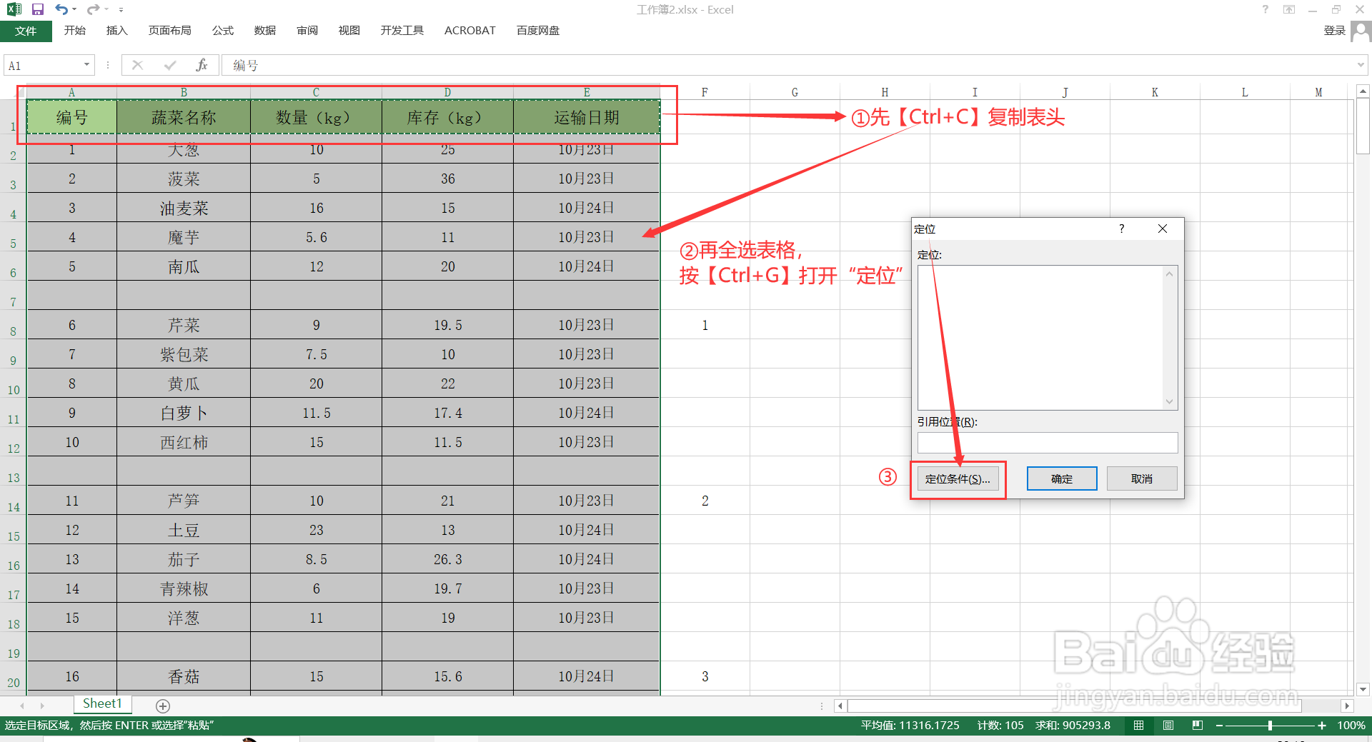This screenshot has width=1372, height=742.
Task: Click vertical scrollbar up arrow
Action: tap(1363, 91)
